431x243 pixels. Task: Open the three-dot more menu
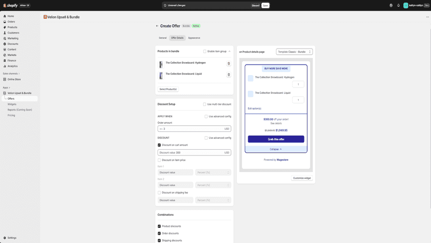click(x=427, y=17)
